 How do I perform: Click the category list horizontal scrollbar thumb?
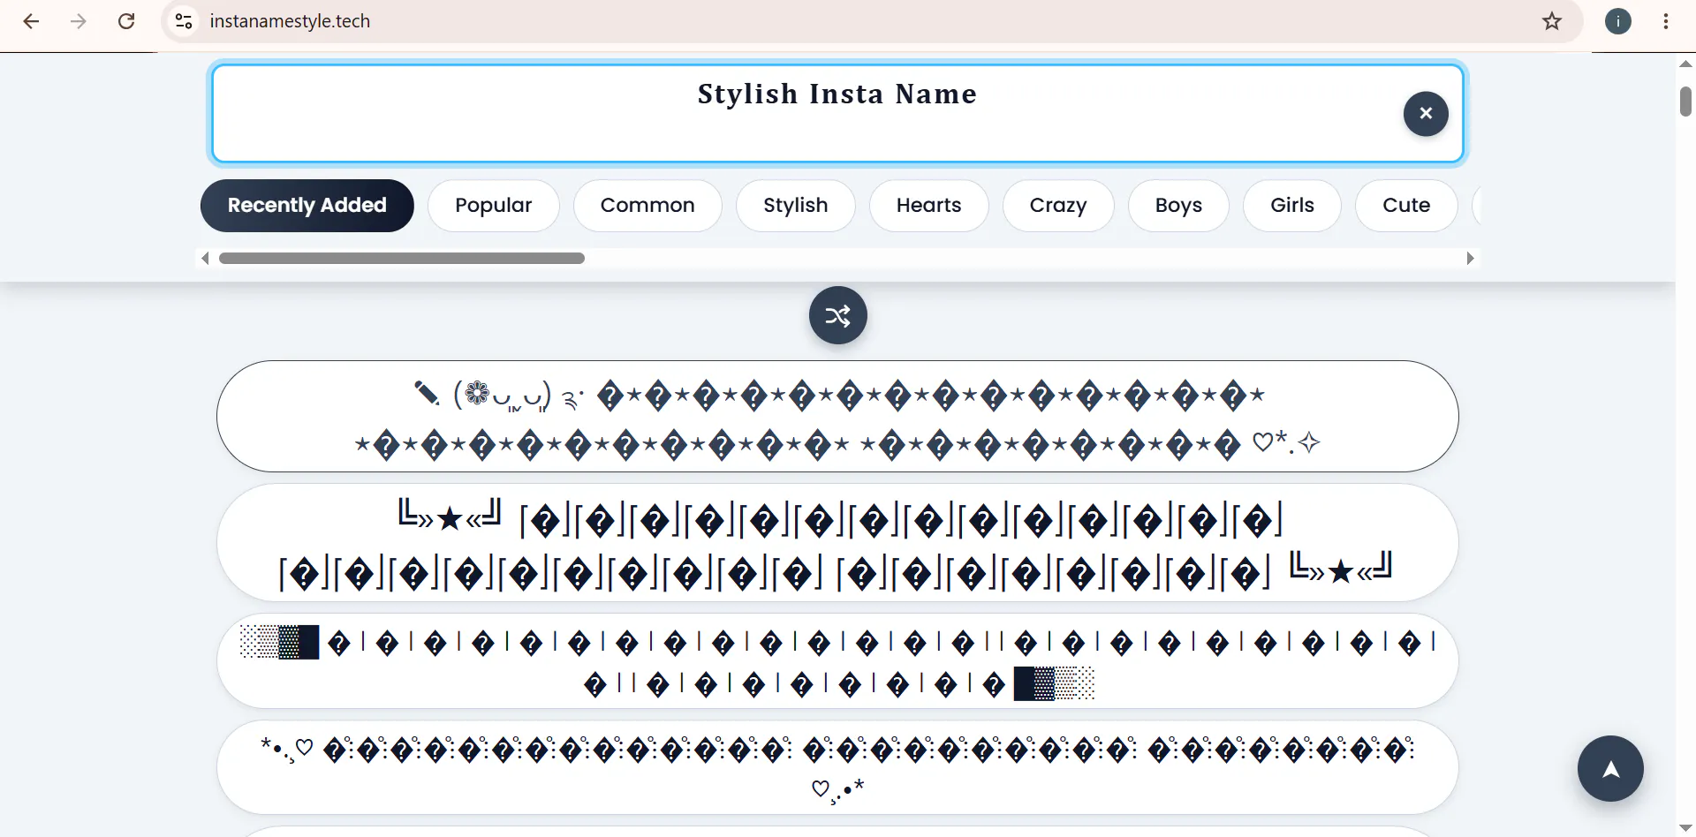coord(402,258)
